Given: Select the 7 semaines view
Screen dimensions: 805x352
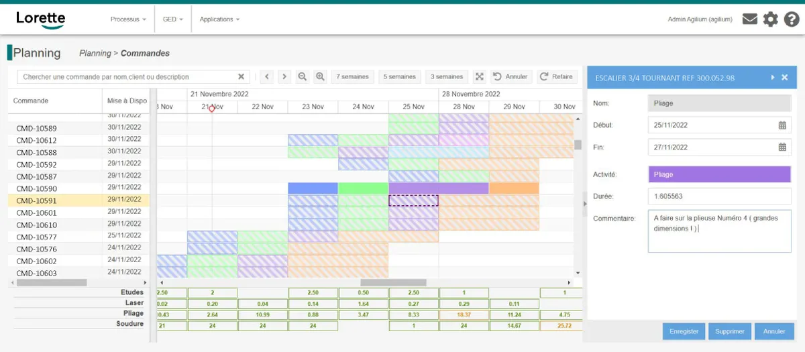Looking at the screenshot, I should 353,76.
